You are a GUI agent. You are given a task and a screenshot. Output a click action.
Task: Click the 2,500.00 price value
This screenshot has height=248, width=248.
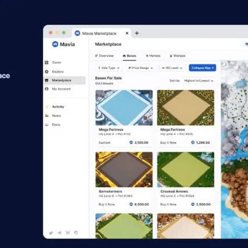coord(203,204)
